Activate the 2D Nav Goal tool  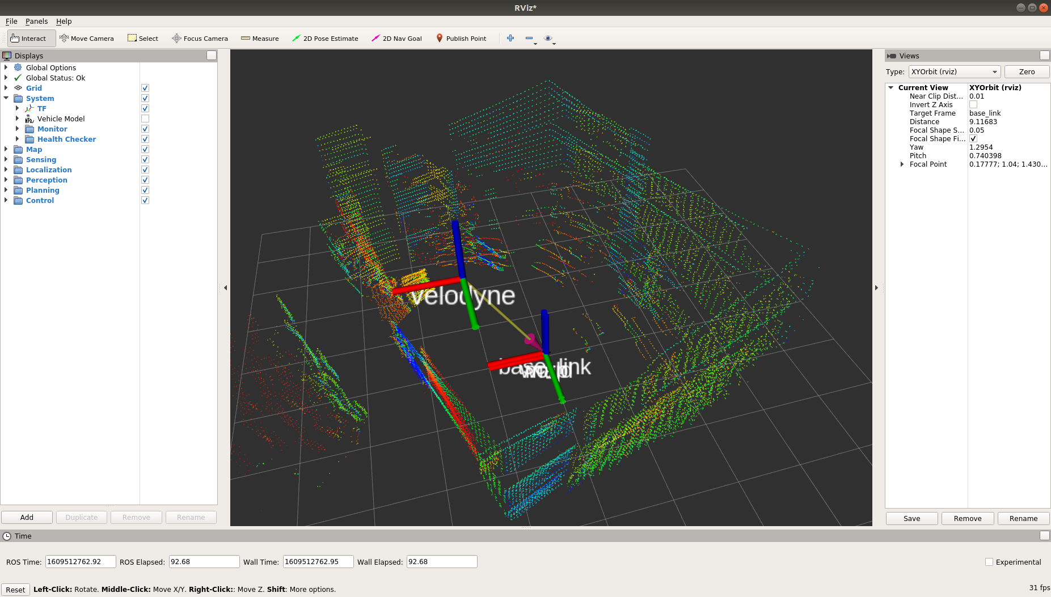pos(396,38)
